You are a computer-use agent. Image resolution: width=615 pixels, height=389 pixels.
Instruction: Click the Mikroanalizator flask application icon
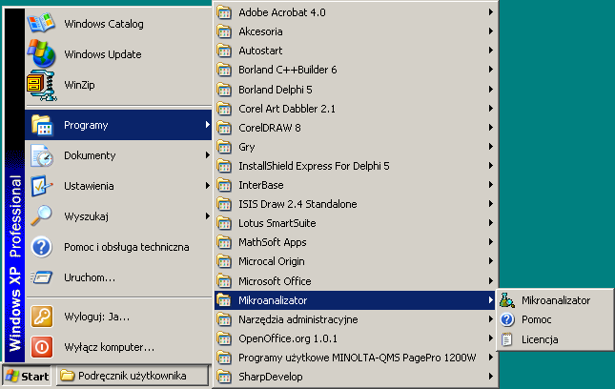click(506, 300)
